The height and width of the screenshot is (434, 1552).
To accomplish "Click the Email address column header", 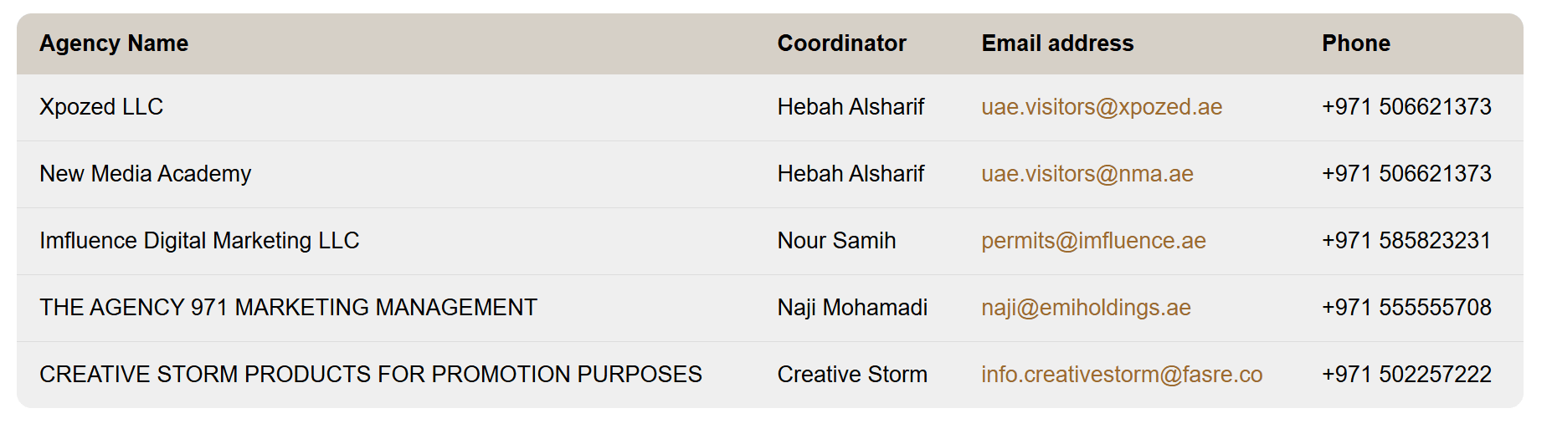I will [1057, 43].
